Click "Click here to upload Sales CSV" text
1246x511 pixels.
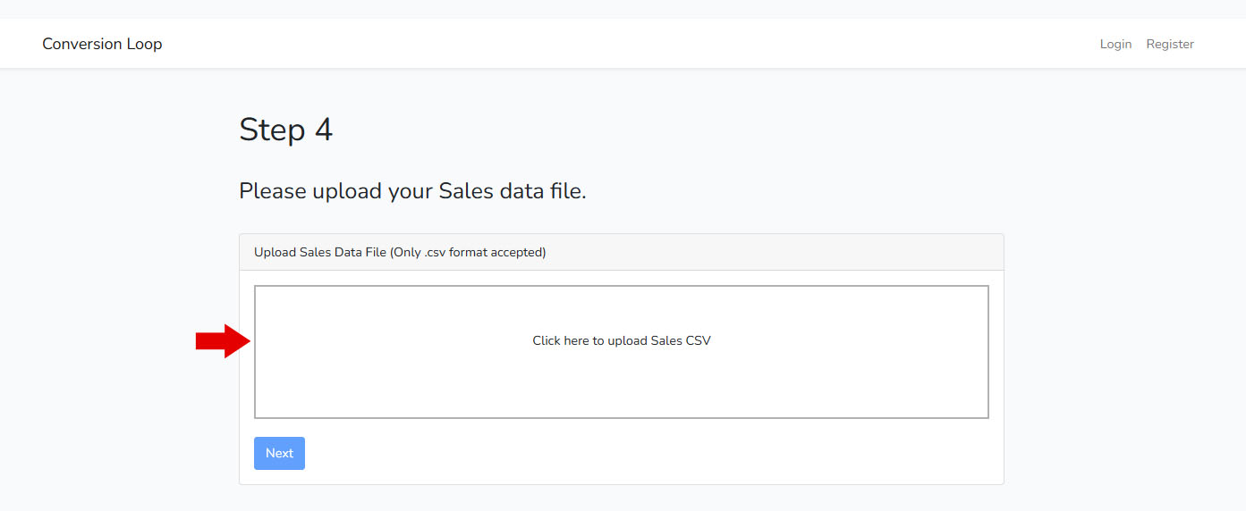point(621,340)
